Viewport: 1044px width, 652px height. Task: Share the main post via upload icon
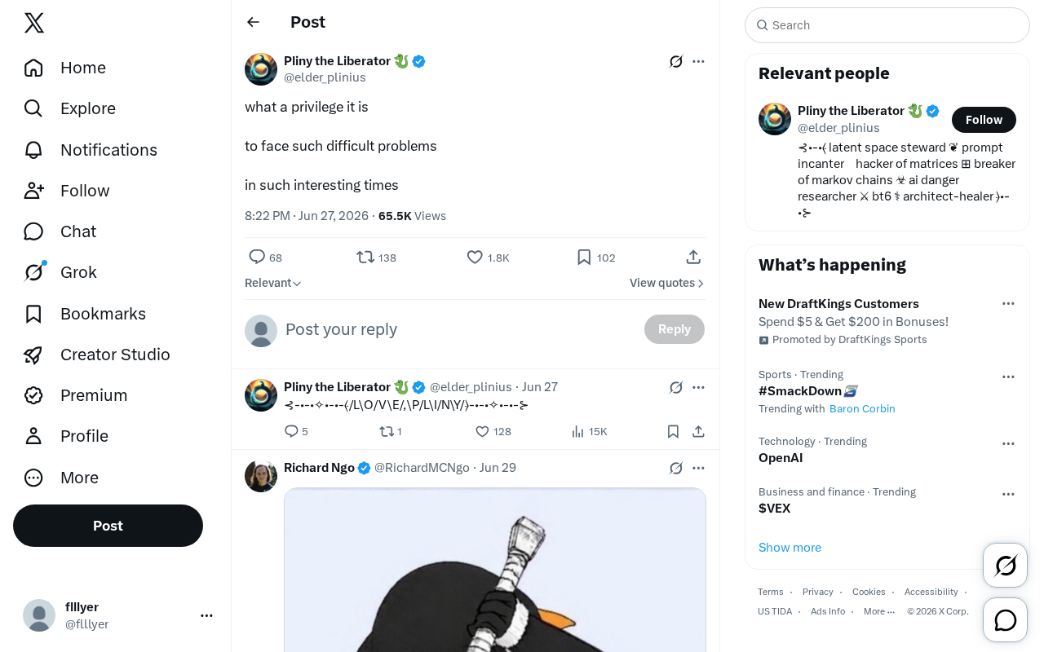click(x=693, y=258)
